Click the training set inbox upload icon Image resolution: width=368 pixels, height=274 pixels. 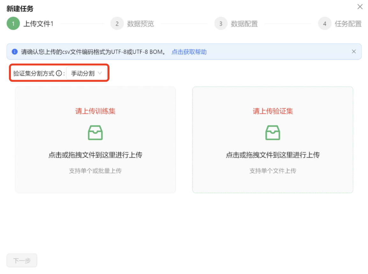(95, 133)
